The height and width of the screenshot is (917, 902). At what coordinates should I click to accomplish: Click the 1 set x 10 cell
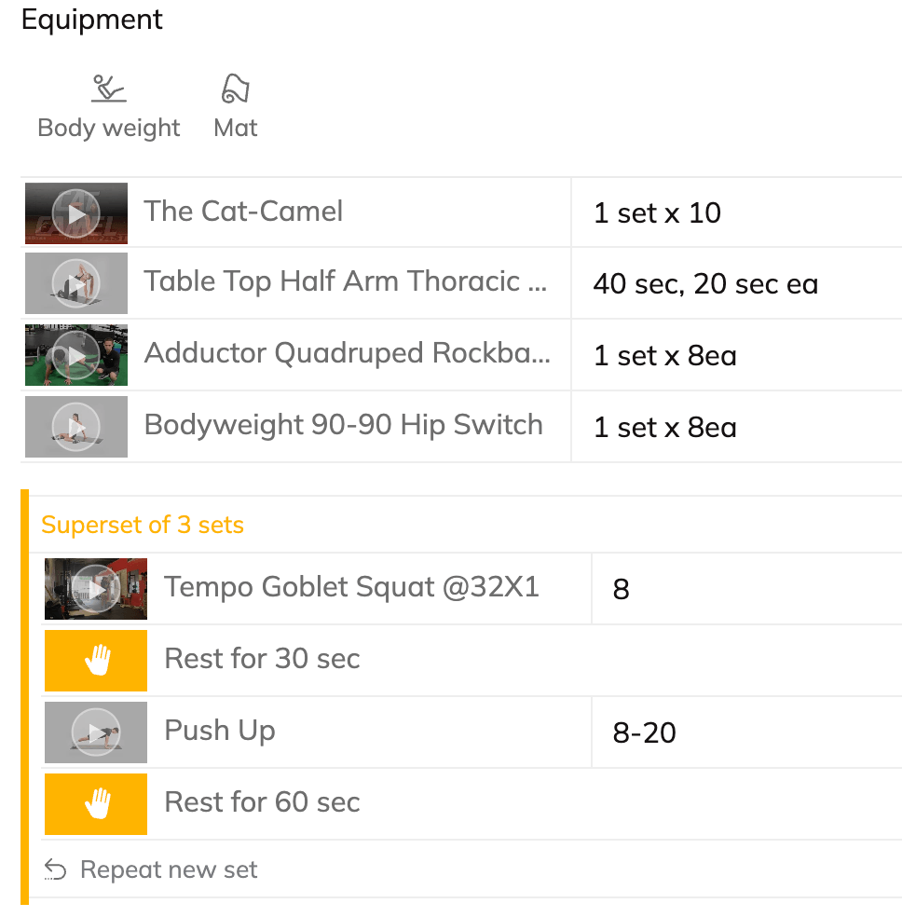click(657, 213)
